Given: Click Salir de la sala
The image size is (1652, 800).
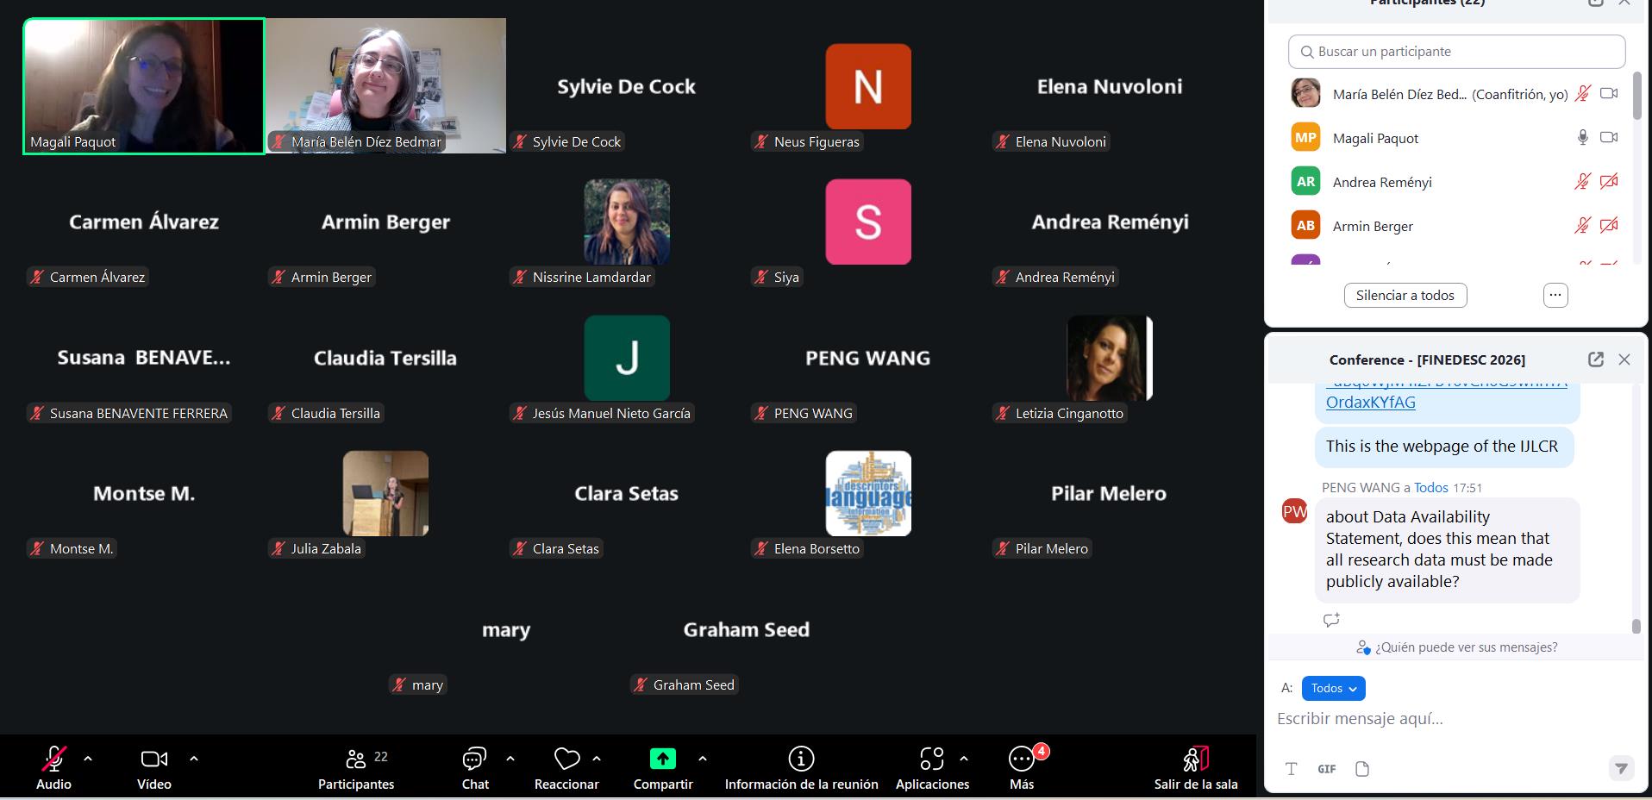Looking at the screenshot, I should coord(1196,759).
